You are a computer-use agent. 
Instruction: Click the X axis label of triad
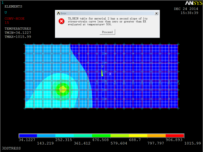point(110,74)
